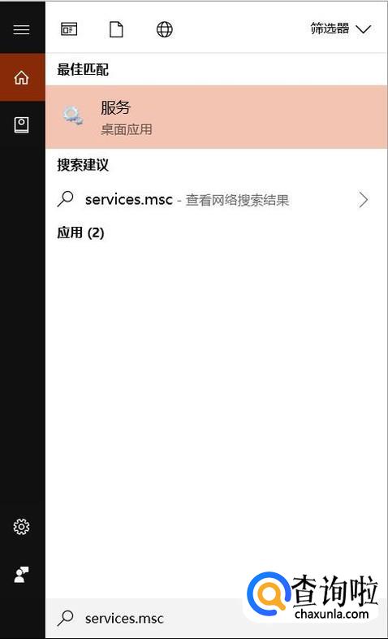
Task: Open the Cortana Notebook icon
Action: click(22, 124)
